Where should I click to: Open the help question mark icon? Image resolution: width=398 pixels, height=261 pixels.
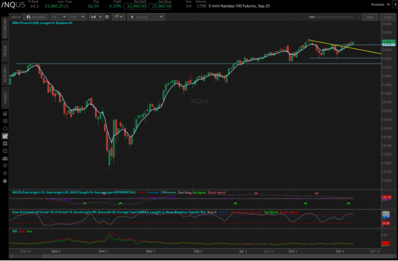pos(5,181)
